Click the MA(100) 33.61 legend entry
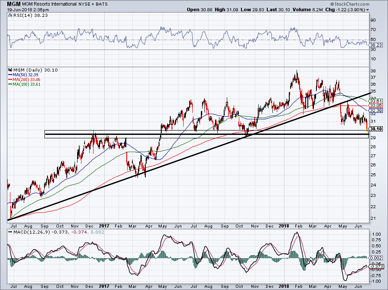 [x=24, y=84]
